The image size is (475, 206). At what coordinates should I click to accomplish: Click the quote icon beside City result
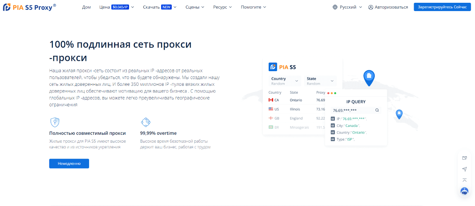[x=333, y=125]
